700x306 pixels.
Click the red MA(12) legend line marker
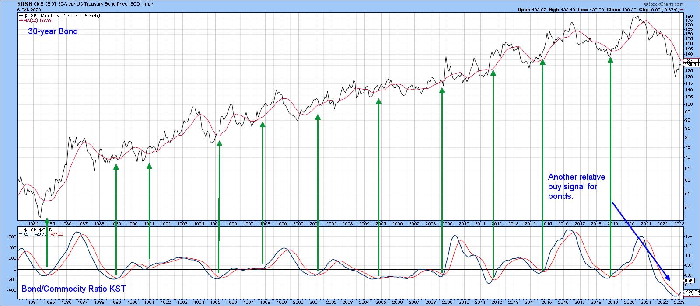20,20
